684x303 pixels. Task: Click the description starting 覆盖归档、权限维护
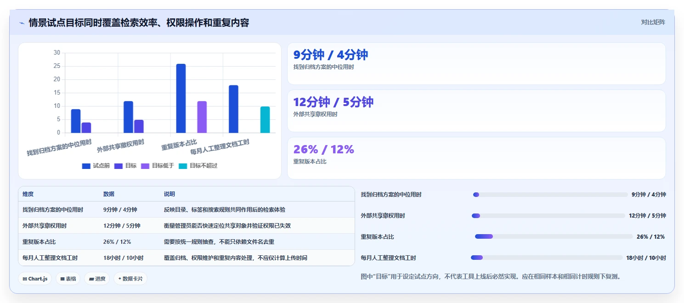click(x=236, y=258)
